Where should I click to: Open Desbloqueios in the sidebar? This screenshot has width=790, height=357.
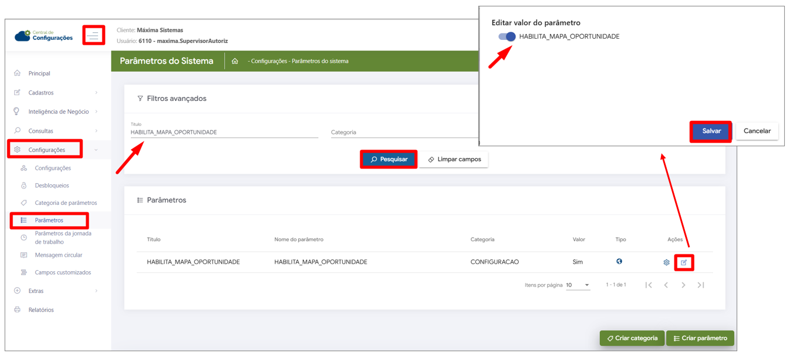[x=52, y=186]
